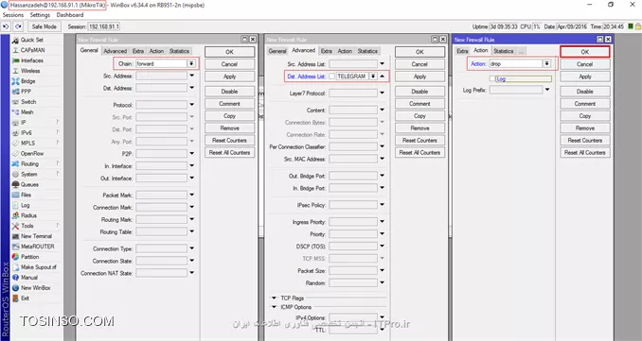
Task: Click the redo toolbar arrow
Action: click(x=18, y=26)
